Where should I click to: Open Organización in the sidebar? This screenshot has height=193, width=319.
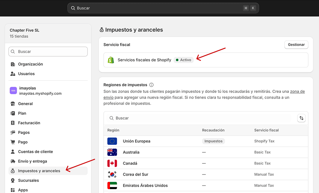click(x=48, y=64)
